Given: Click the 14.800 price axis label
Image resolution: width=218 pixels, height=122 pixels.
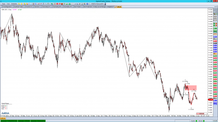Looking at the screenshot, I should [210, 10].
